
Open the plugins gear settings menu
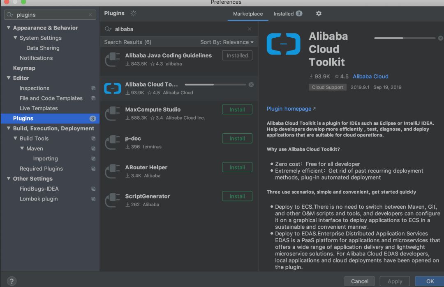[319, 14]
